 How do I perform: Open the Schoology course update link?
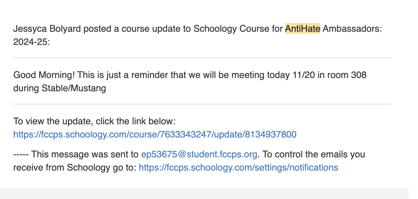[x=155, y=135]
